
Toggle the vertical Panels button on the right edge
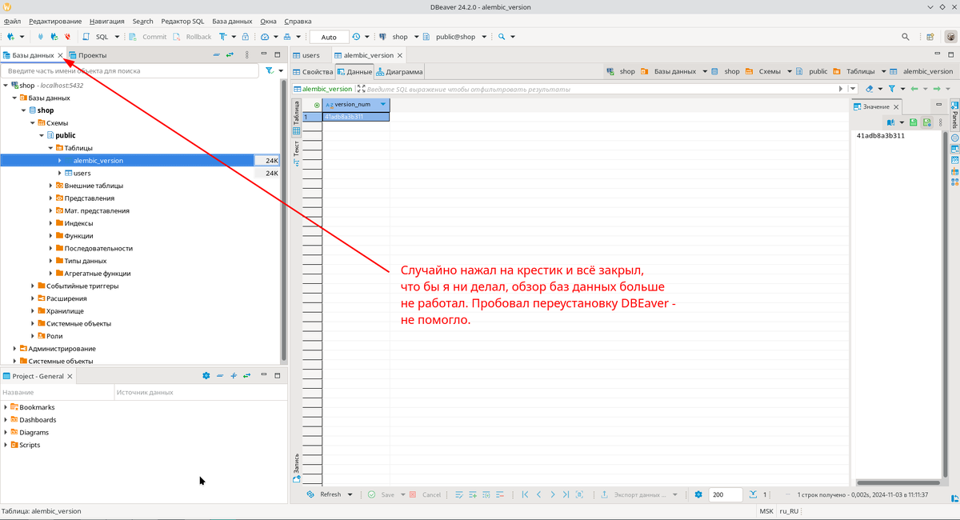pyautogui.click(x=954, y=116)
